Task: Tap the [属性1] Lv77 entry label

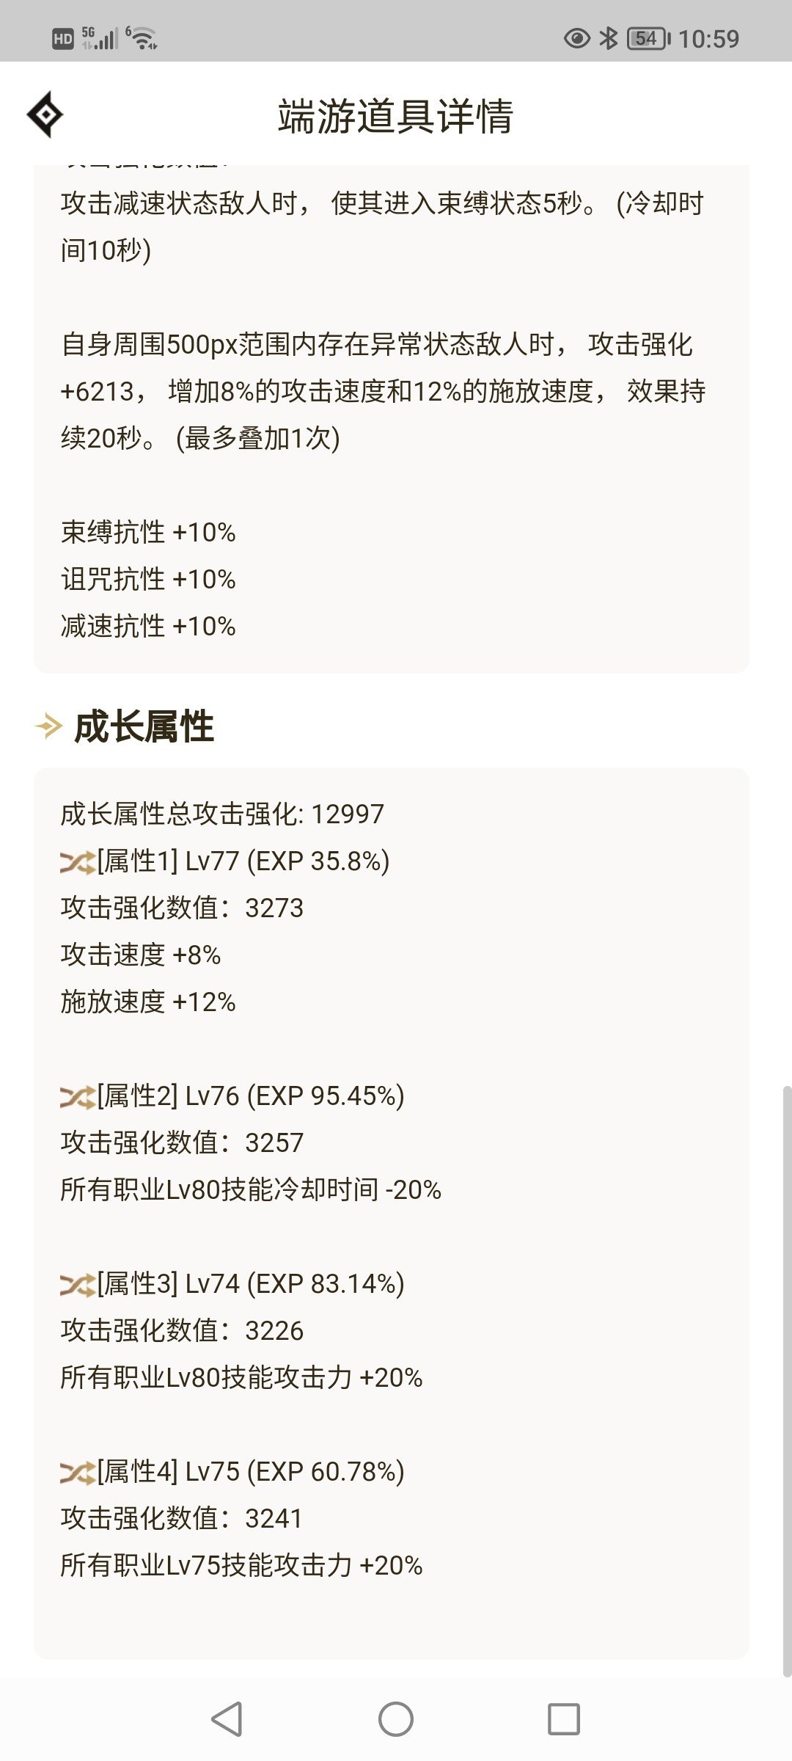Action: 242,861
